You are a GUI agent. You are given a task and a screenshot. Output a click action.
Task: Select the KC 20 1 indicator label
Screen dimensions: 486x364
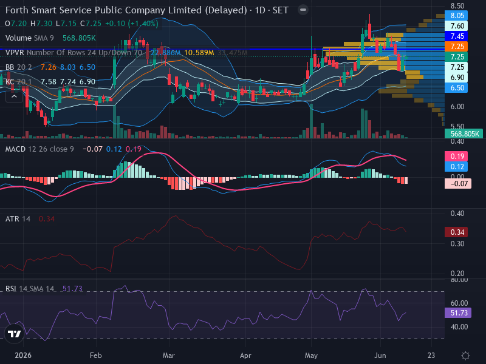pyautogui.click(x=19, y=82)
